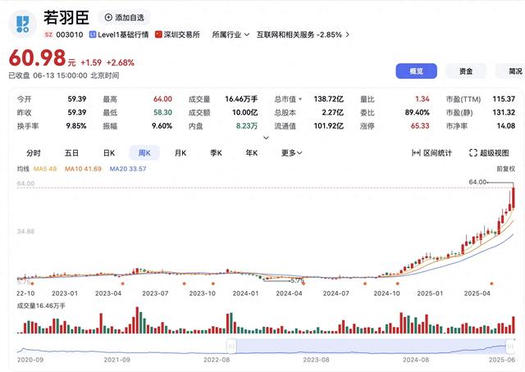Toggle the 总市值 dropdown arrow
This screenshot has width=525, height=372.
[x=300, y=99]
